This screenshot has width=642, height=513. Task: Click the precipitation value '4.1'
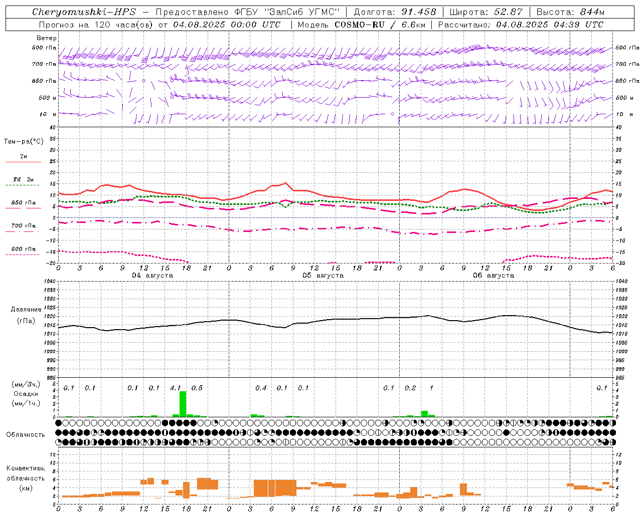coord(176,388)
